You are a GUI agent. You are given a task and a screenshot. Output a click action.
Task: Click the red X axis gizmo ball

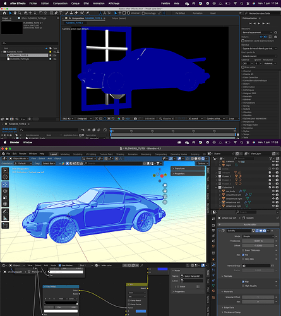click(x=162, y=176)
